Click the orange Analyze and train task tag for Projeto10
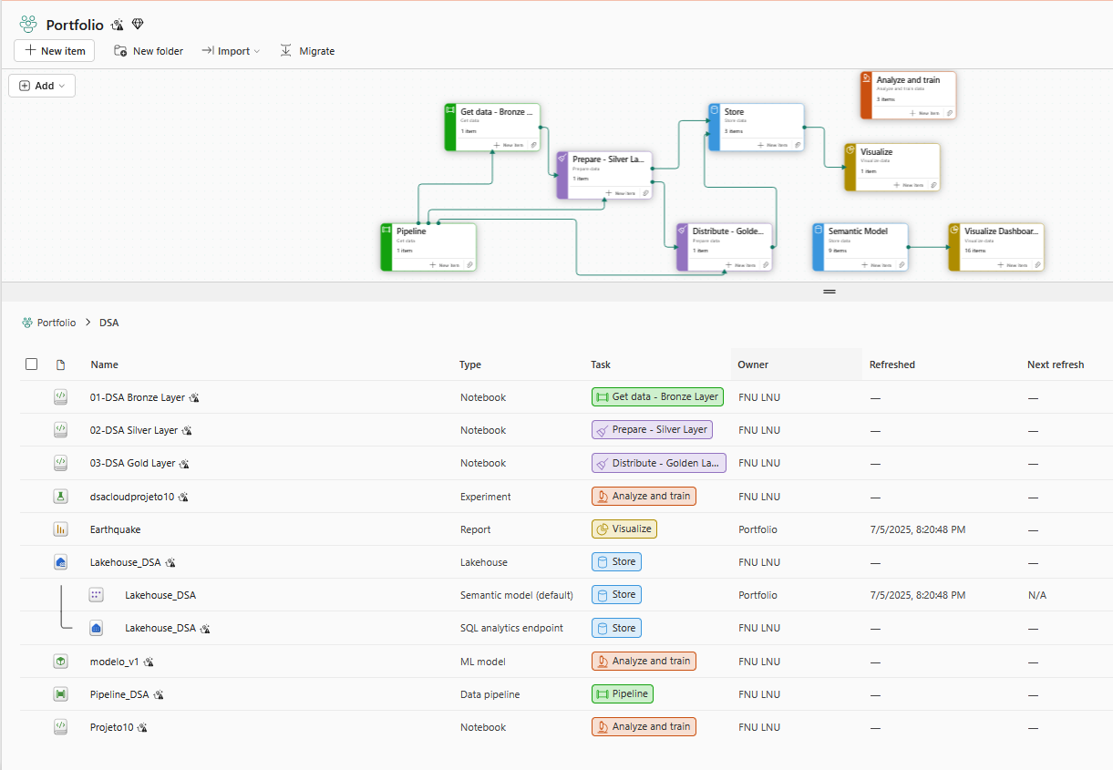Viewport: 1113px width, 770px height. coord(644,727)
